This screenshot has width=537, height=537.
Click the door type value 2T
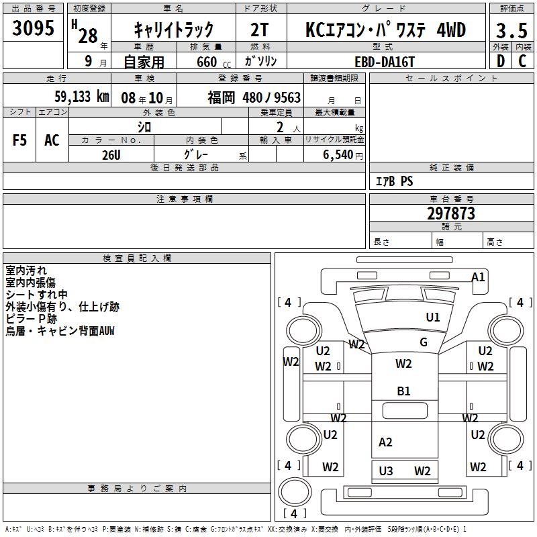[260, 30]
